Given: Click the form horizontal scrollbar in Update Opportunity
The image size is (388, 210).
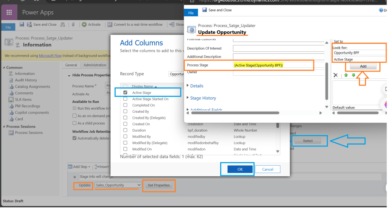Looking at the screenshot, I should pos(235,113).
